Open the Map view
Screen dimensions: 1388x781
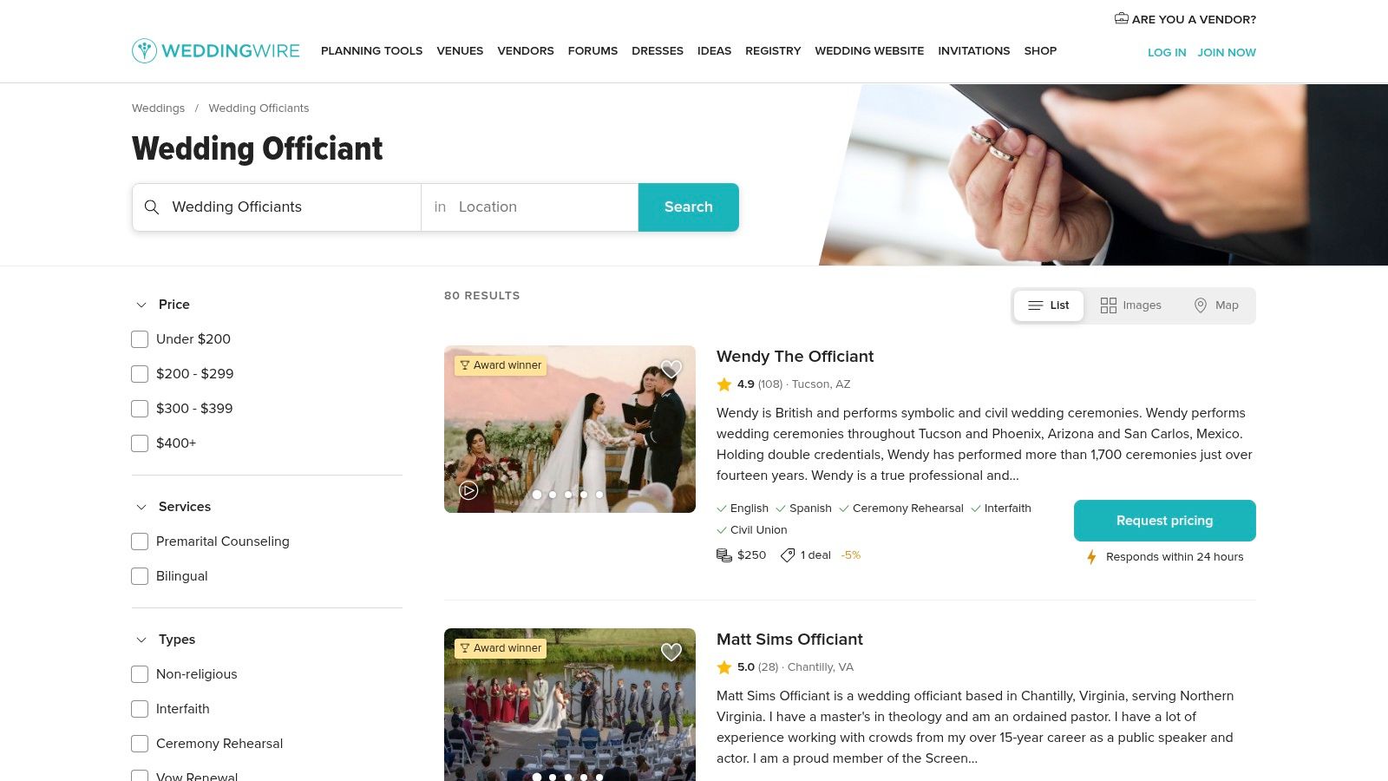click(1216, 305)
